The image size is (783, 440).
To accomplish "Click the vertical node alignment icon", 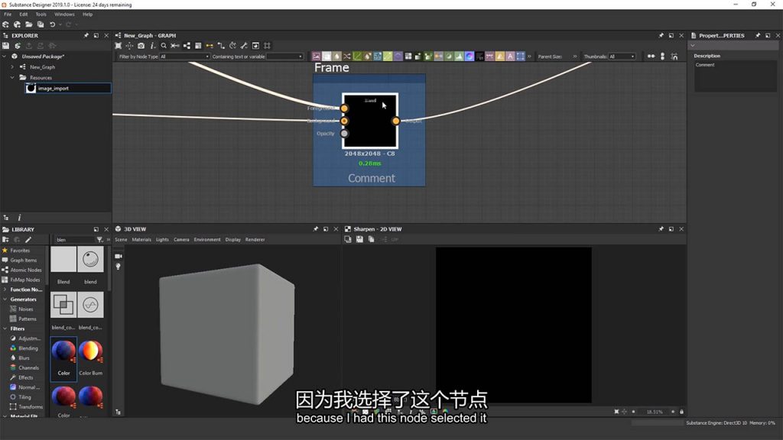I will click(x=663, y=57).
